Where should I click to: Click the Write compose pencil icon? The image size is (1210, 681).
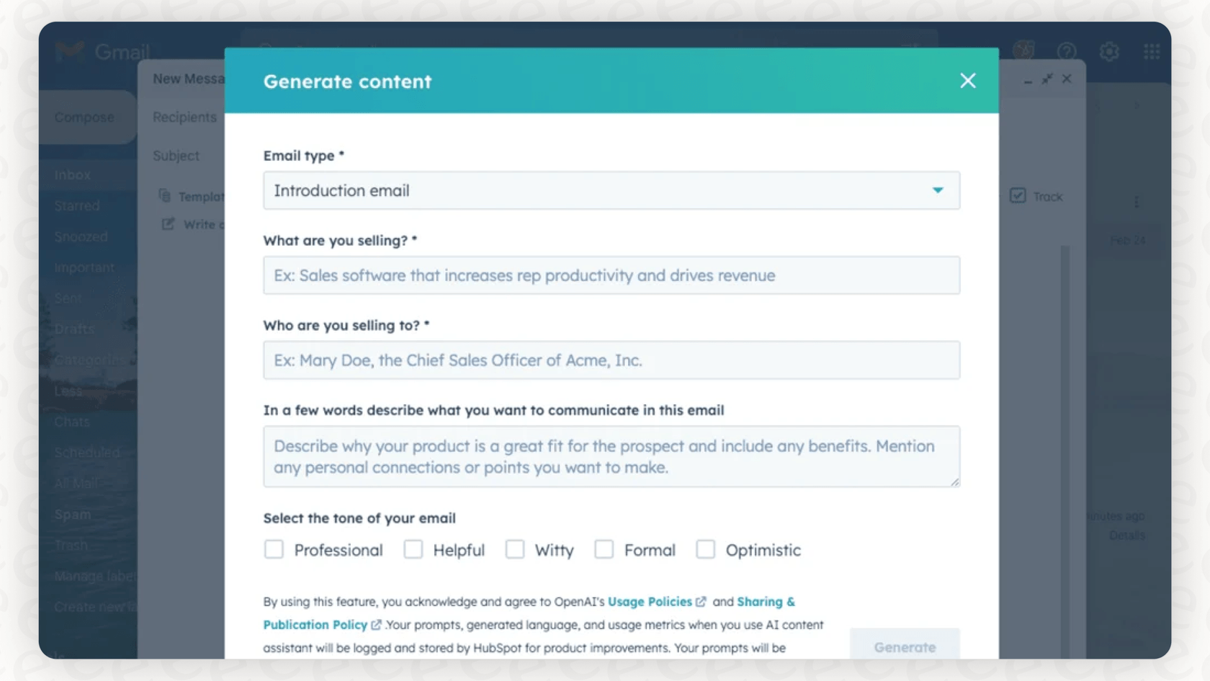pos(167,224)
